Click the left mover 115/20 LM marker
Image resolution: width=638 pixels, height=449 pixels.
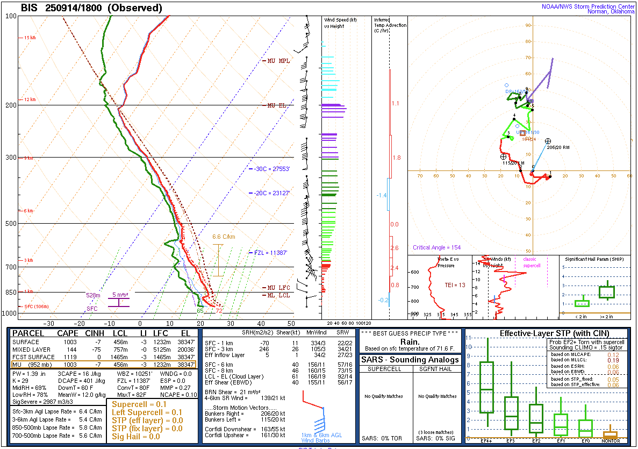coord(503,156)
